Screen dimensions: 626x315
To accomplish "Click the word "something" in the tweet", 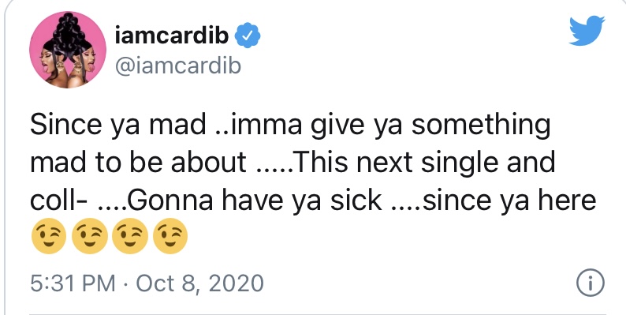I will click(481, 127).
